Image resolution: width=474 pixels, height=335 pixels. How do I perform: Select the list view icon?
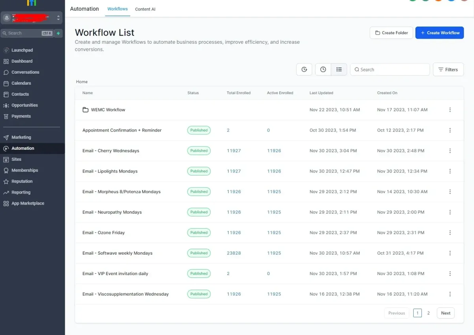pyautogui.click(x=339, y=69)
